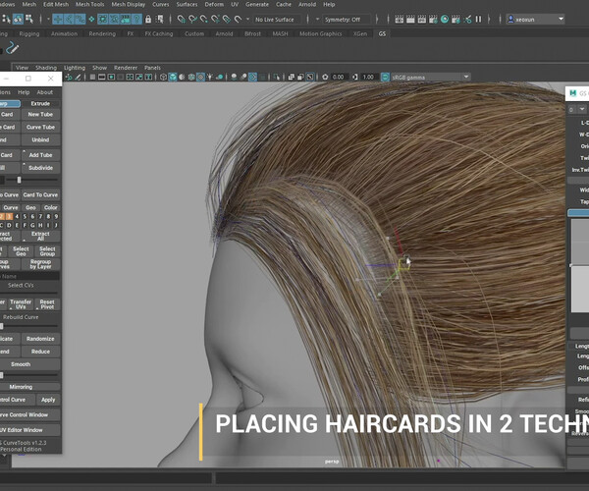The height and width of the screenshot is (491, 589).
Task: Select layer 5 in GS CurveTools
Action: click(25, 216)
